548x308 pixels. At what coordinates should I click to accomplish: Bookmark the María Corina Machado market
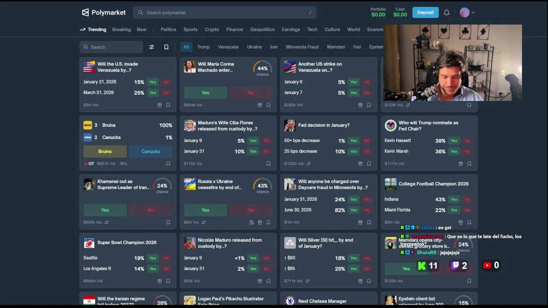(x=268, y=105)
